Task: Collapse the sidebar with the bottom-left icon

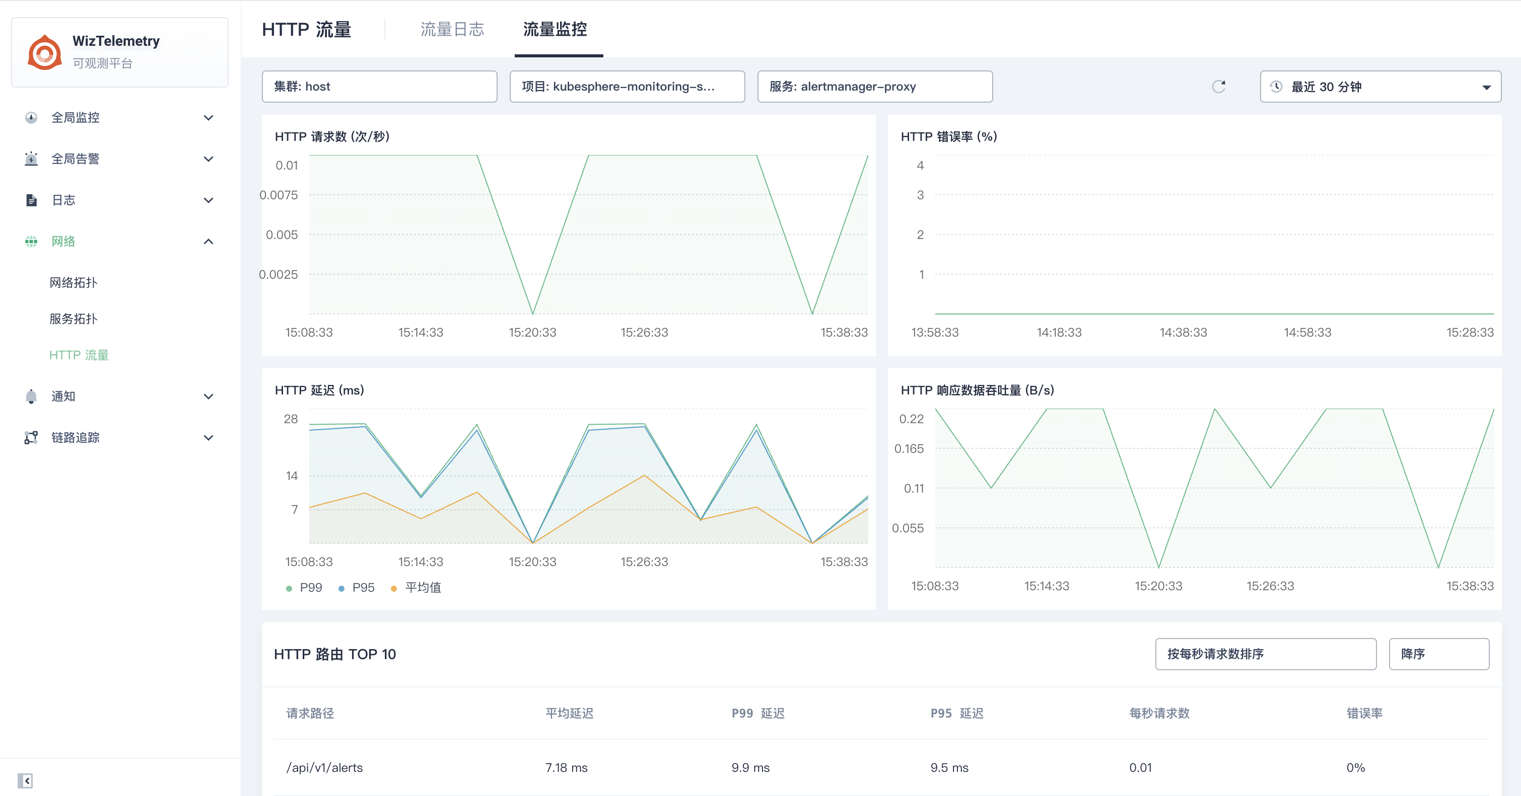Action: 25,781
